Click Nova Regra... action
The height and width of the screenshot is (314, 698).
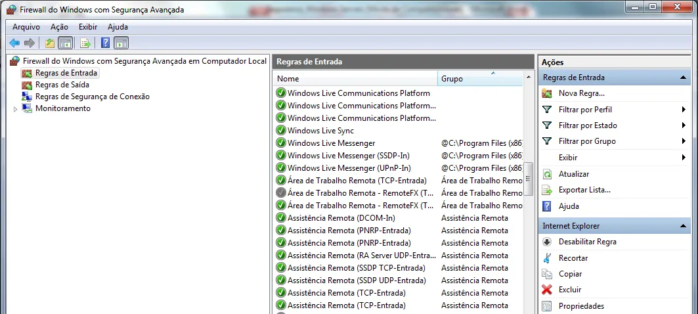coord(581,93)
